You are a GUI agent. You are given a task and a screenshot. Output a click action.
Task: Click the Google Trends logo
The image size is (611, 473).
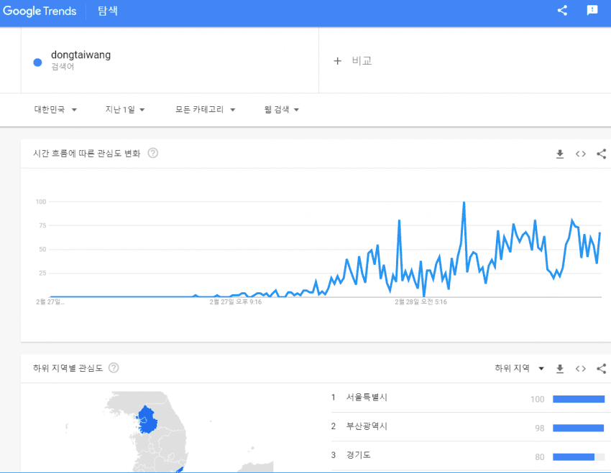(40, 11)
